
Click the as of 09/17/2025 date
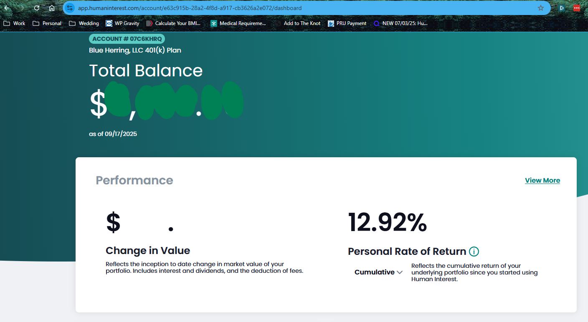113,134
